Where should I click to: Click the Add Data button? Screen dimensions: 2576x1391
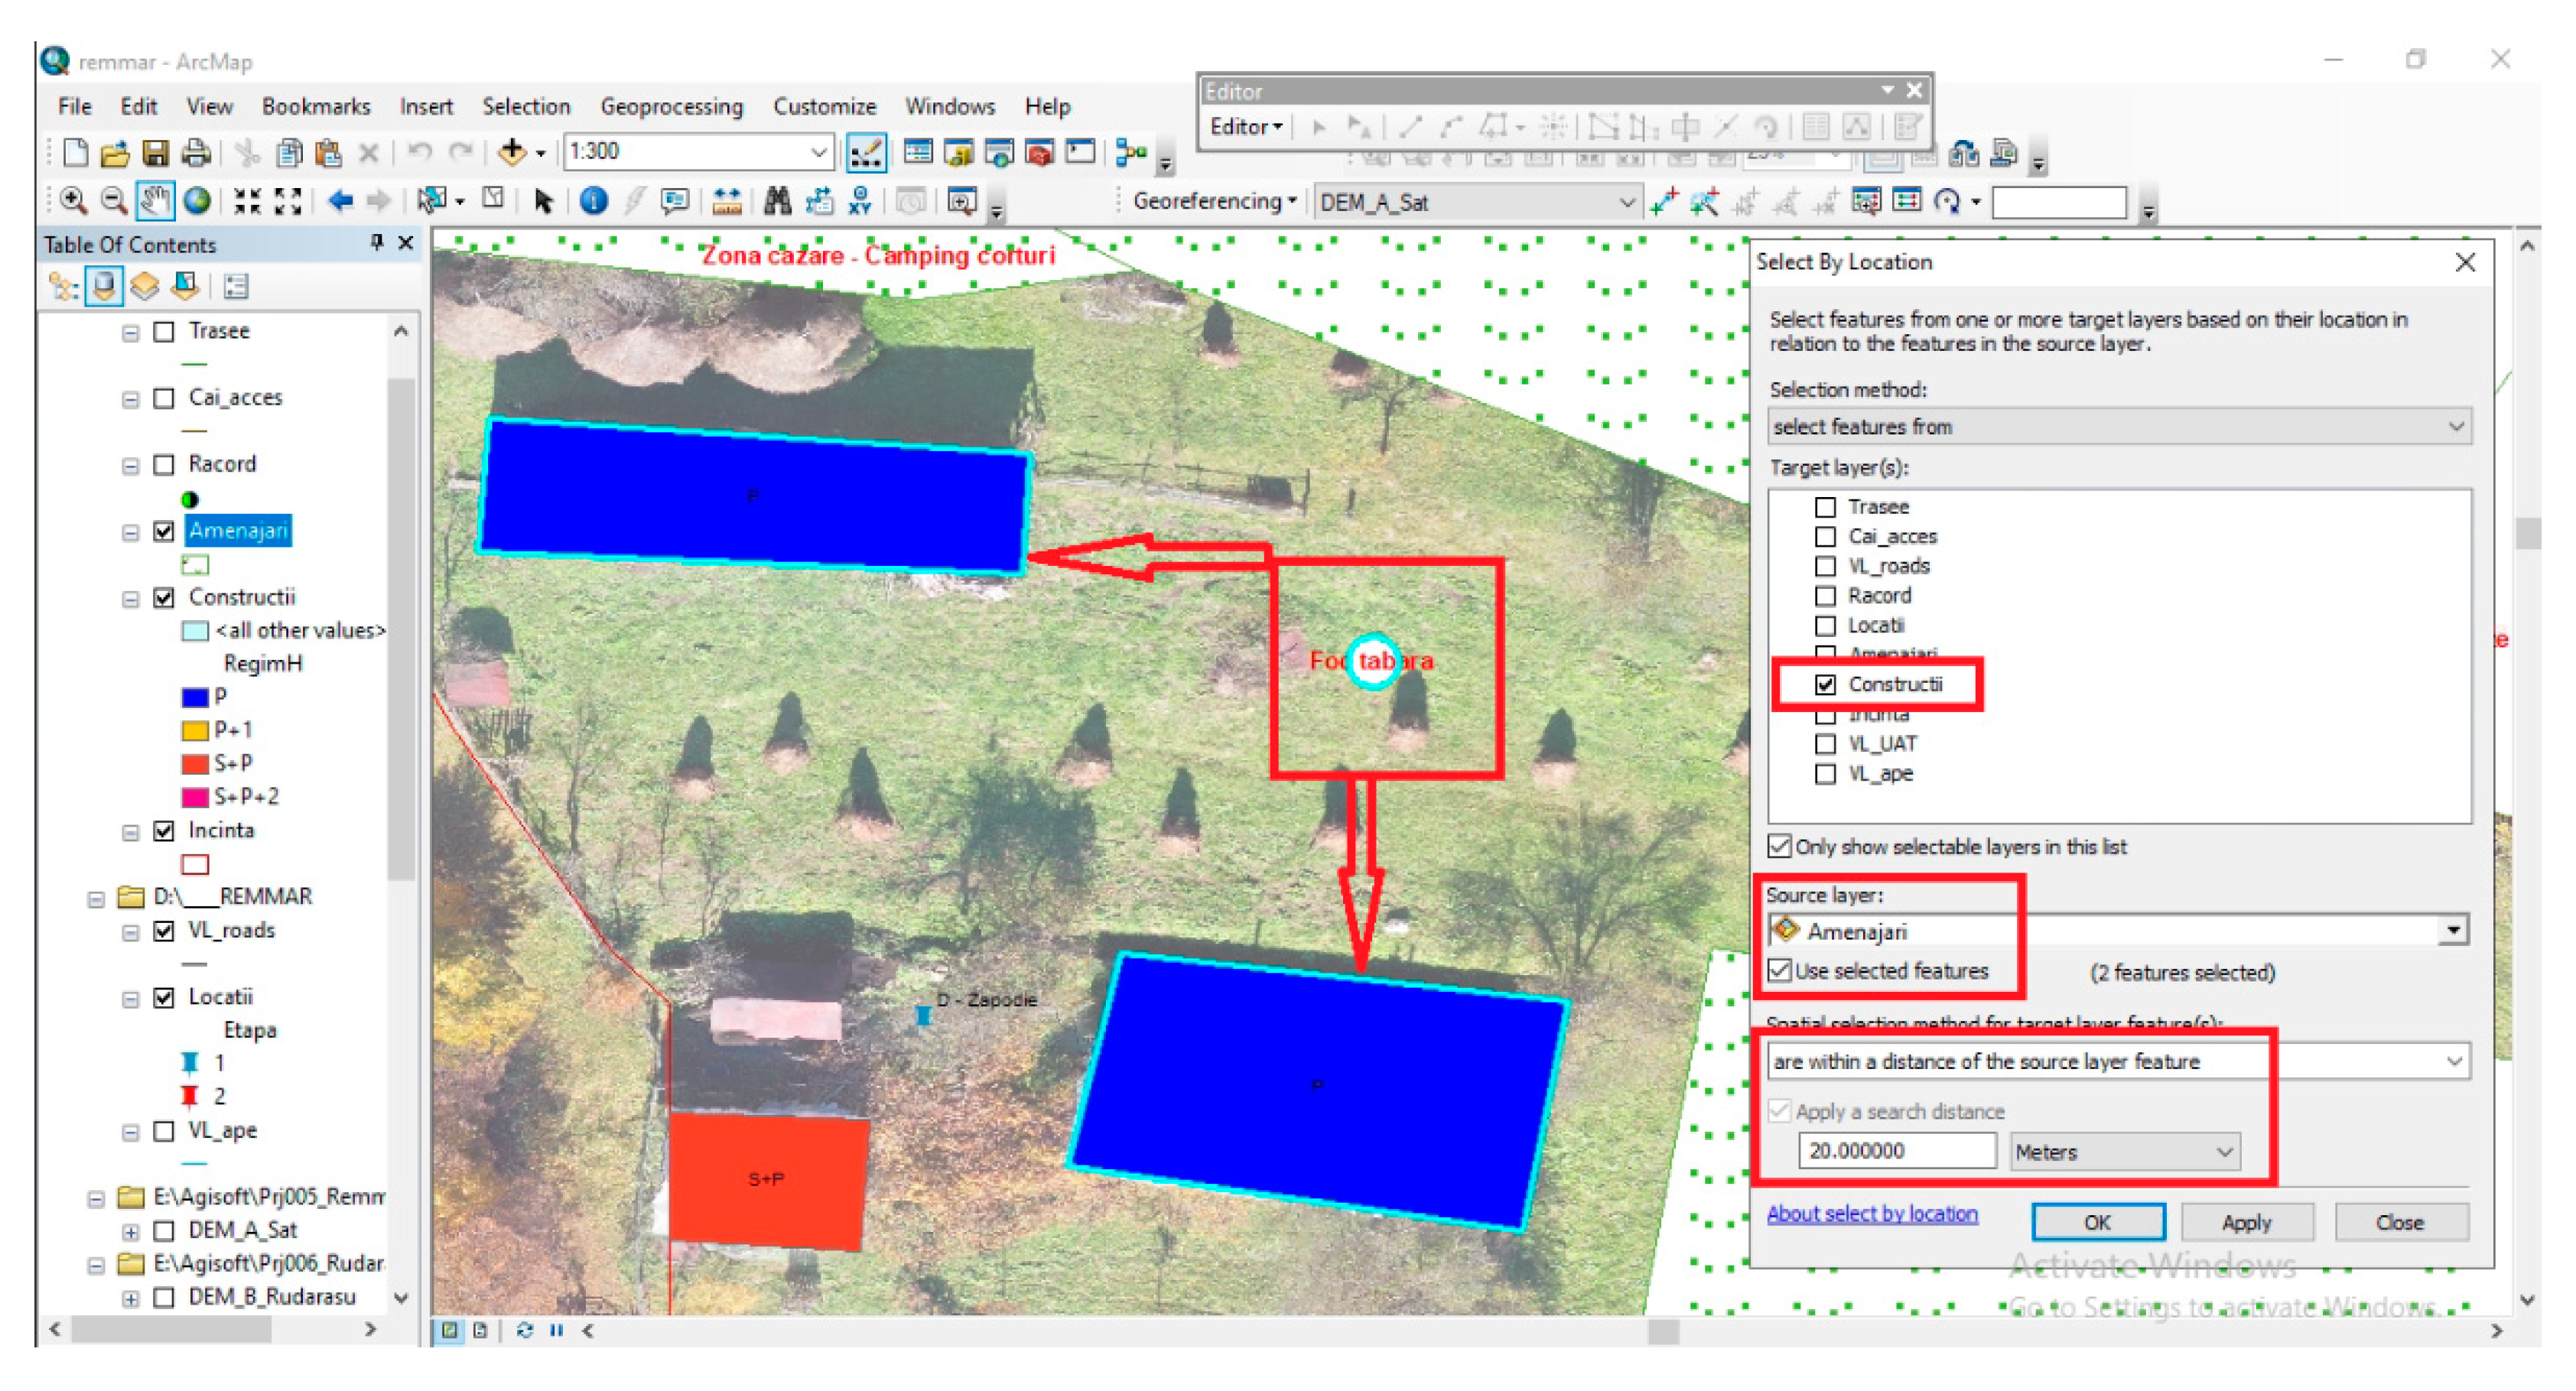click(512, 153)
